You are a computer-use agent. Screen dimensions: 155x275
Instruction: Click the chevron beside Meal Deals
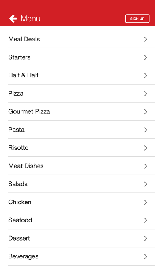click(x=146, y=39)
